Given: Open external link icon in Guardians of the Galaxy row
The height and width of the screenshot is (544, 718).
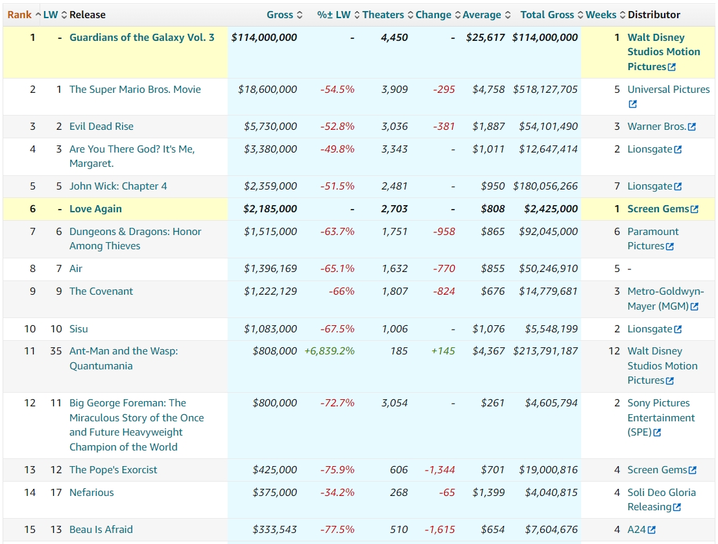Looking at the screenshot, I should [672, 67].
